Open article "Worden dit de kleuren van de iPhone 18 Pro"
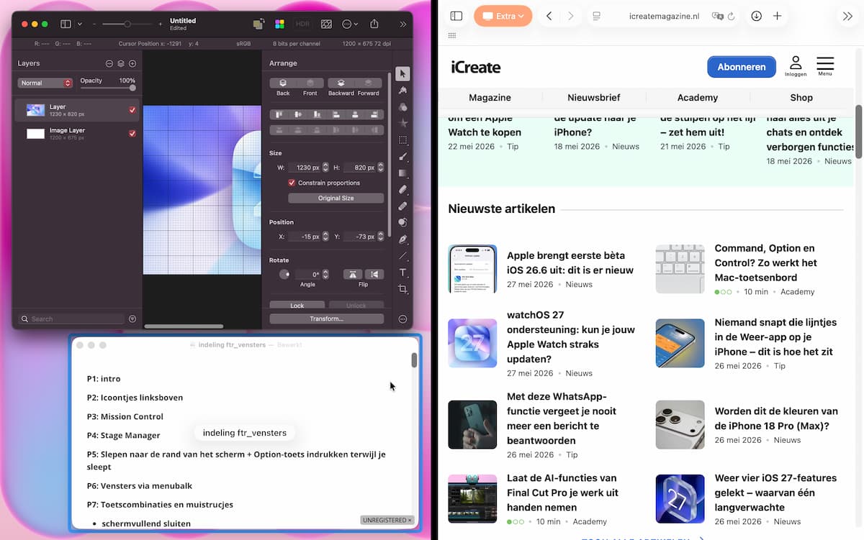Viewport: 864px width, 540px height. pos(776,418)
